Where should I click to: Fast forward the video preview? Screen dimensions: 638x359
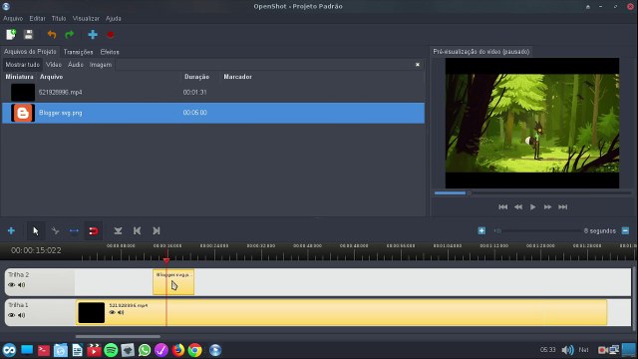coord(547,206)
